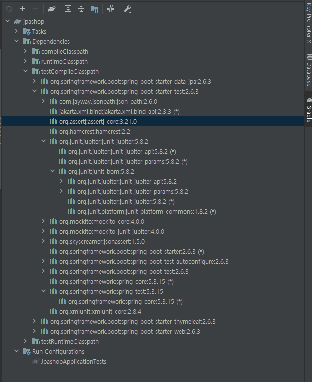Collapse org.junit:junit-bom:5.8.2 node

click(x=53, y=171)
